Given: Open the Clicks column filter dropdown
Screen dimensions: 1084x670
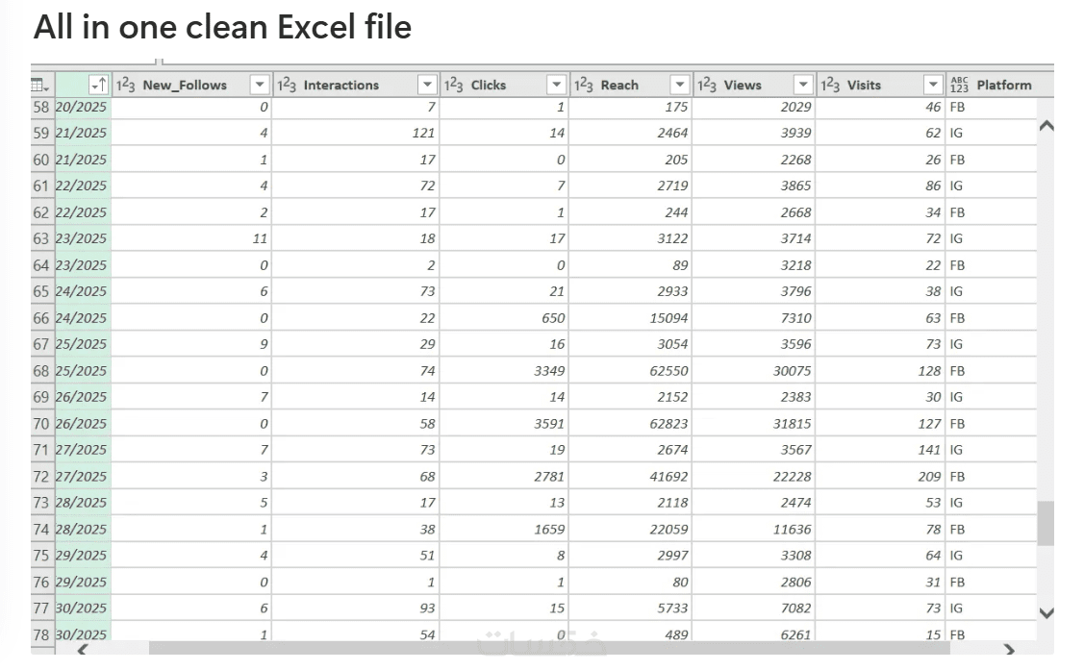Looking at the screenshot, I should (556, 85).
